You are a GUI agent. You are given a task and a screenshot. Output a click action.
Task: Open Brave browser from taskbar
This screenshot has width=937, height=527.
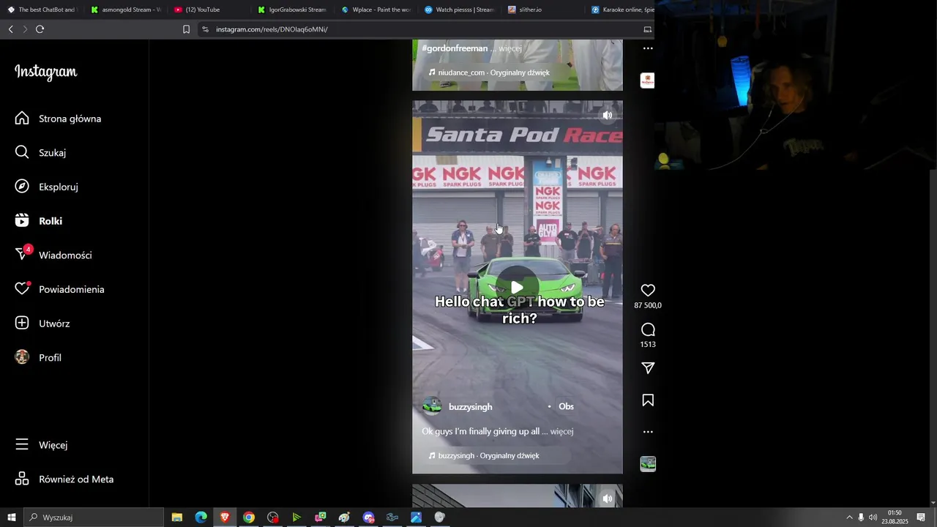pos(225,517)
